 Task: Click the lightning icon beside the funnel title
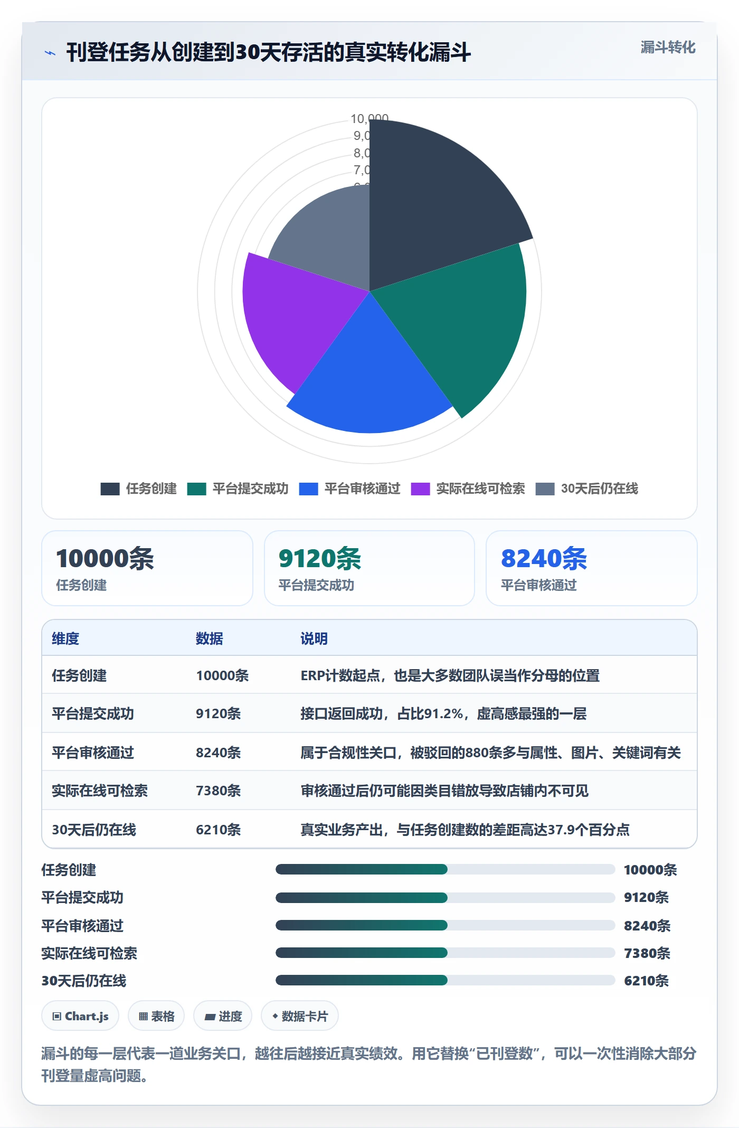click(50, 53)
